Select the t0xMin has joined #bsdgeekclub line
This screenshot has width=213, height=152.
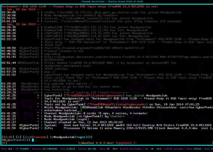(x=113, y=12)
